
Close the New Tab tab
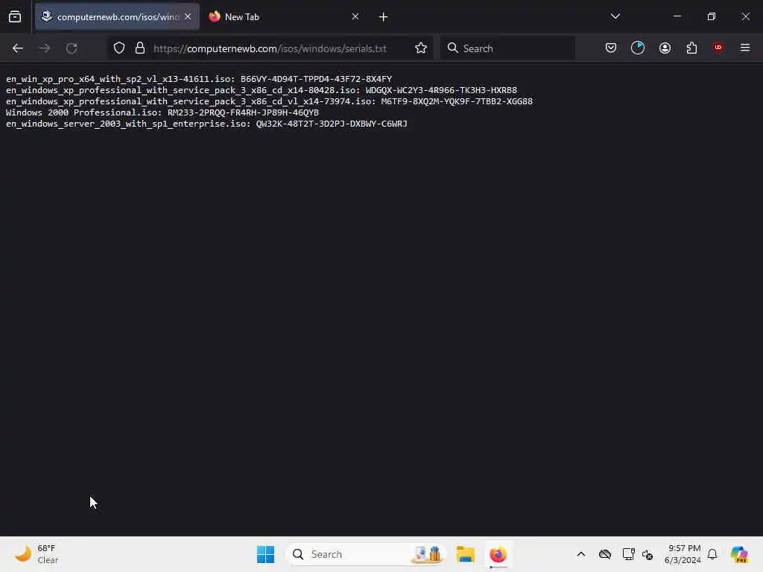coord(355,16)
